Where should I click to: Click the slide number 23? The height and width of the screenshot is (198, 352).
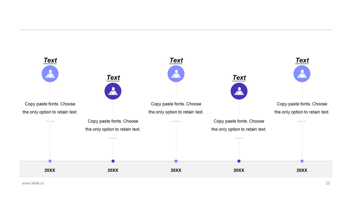point(328,183)
